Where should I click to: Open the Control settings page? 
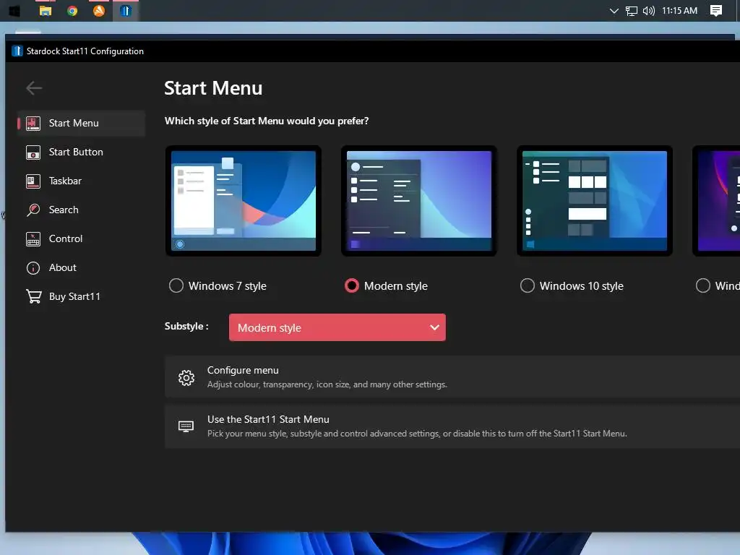pos(81,239)
